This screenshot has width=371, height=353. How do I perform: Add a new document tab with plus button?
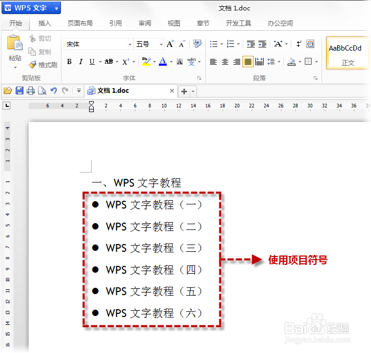[x=184, y=91]
